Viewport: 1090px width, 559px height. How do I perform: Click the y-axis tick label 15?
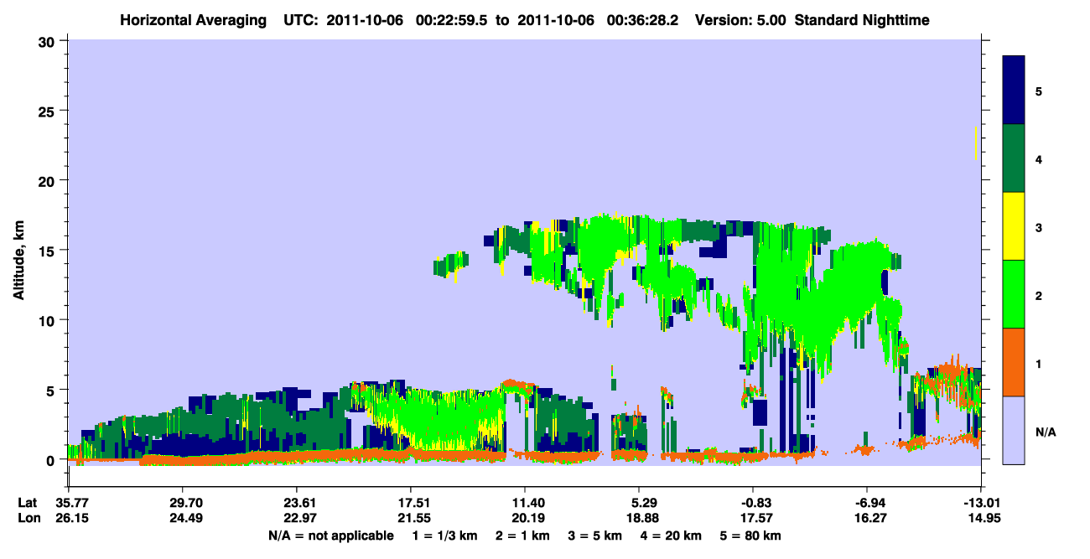point(48,250)
